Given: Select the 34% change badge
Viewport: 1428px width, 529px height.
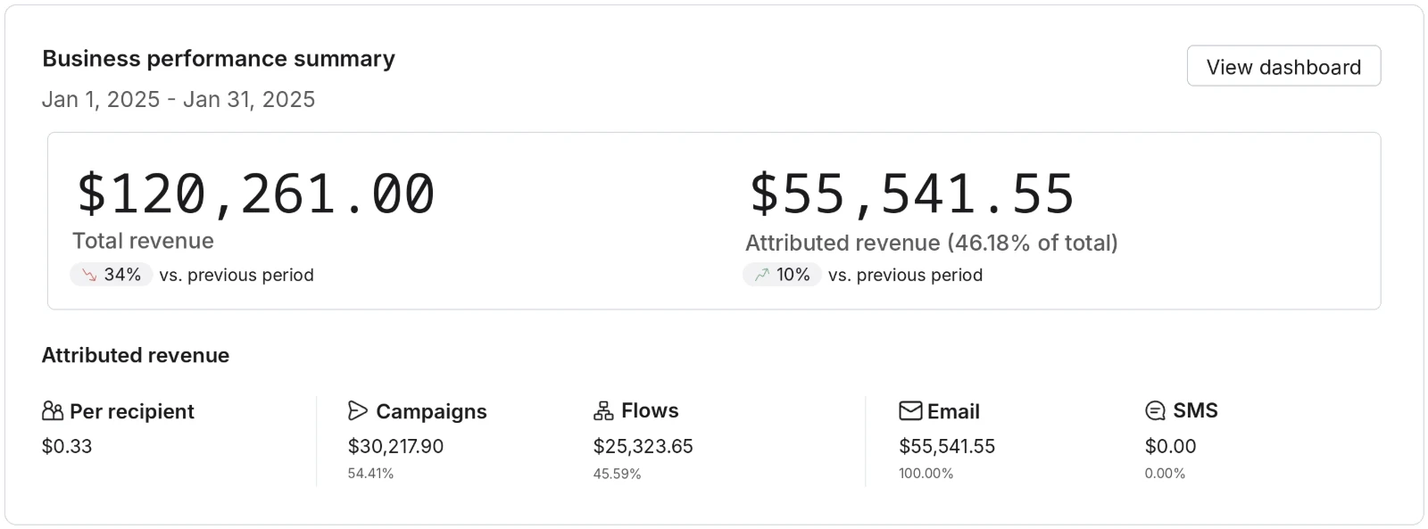Looking at the screenshot, I should point(112,275).
